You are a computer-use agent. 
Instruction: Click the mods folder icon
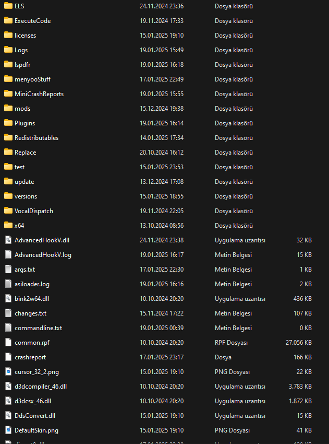[8, 109]
